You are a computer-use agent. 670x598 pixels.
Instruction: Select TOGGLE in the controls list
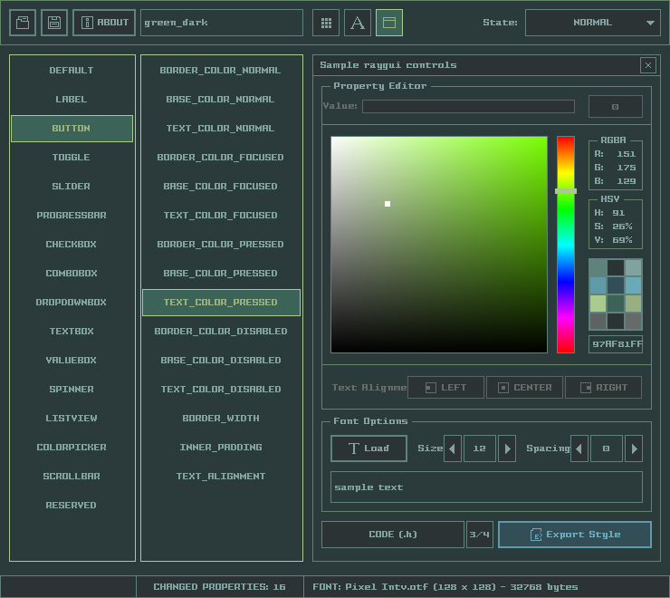point(72,158)
